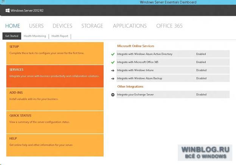Screen dimensions: 236x165
Task: Select the SERVICES category tile
Action: 55,76
